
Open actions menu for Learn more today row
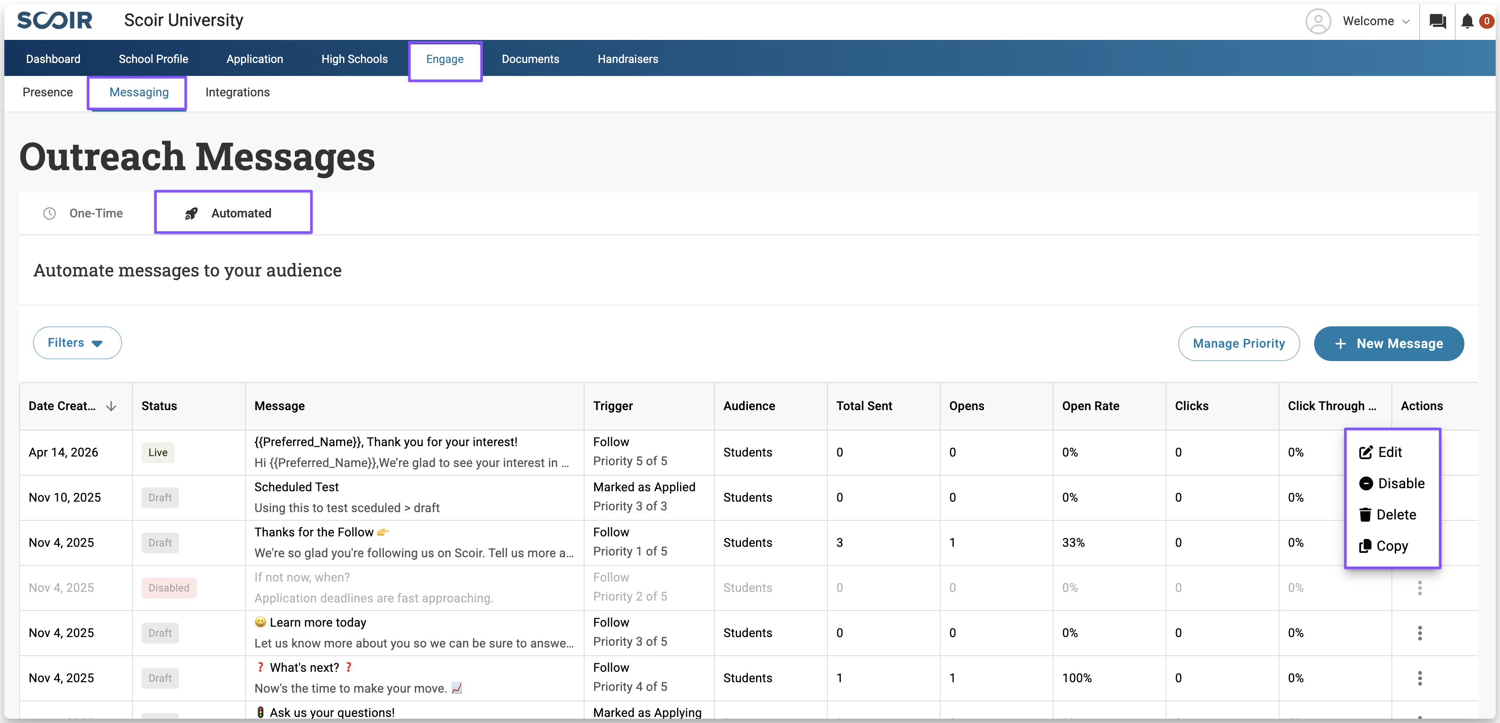tap(1420, 633)
